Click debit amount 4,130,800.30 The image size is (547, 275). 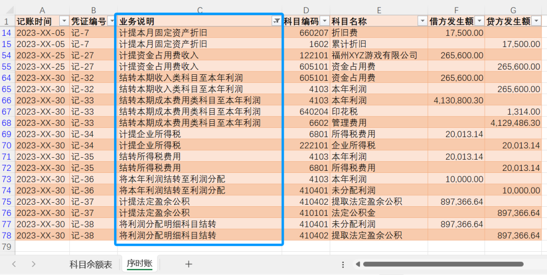coord(456,101)
